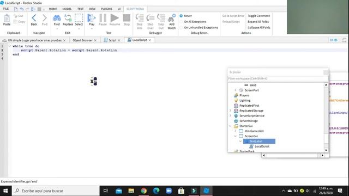Switch to the SCRIPT MENU ribbon tab
The width and height of the screenshot is (349, 196).
point(135,9)
